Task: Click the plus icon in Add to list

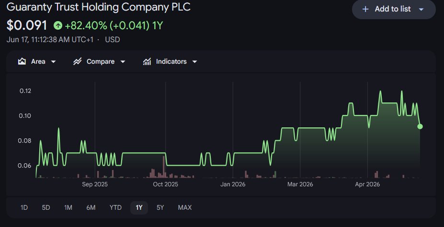Action: pos(365,9)
